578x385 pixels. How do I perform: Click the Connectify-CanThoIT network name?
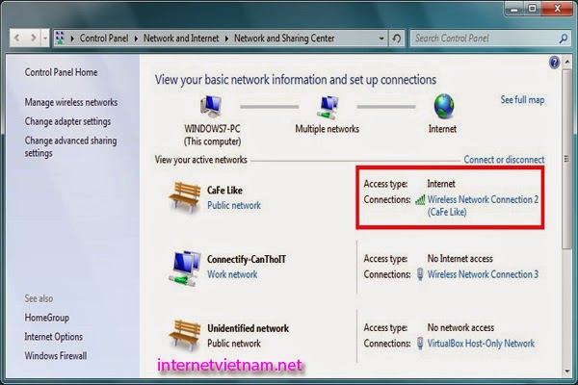click(x=247, y=259)
